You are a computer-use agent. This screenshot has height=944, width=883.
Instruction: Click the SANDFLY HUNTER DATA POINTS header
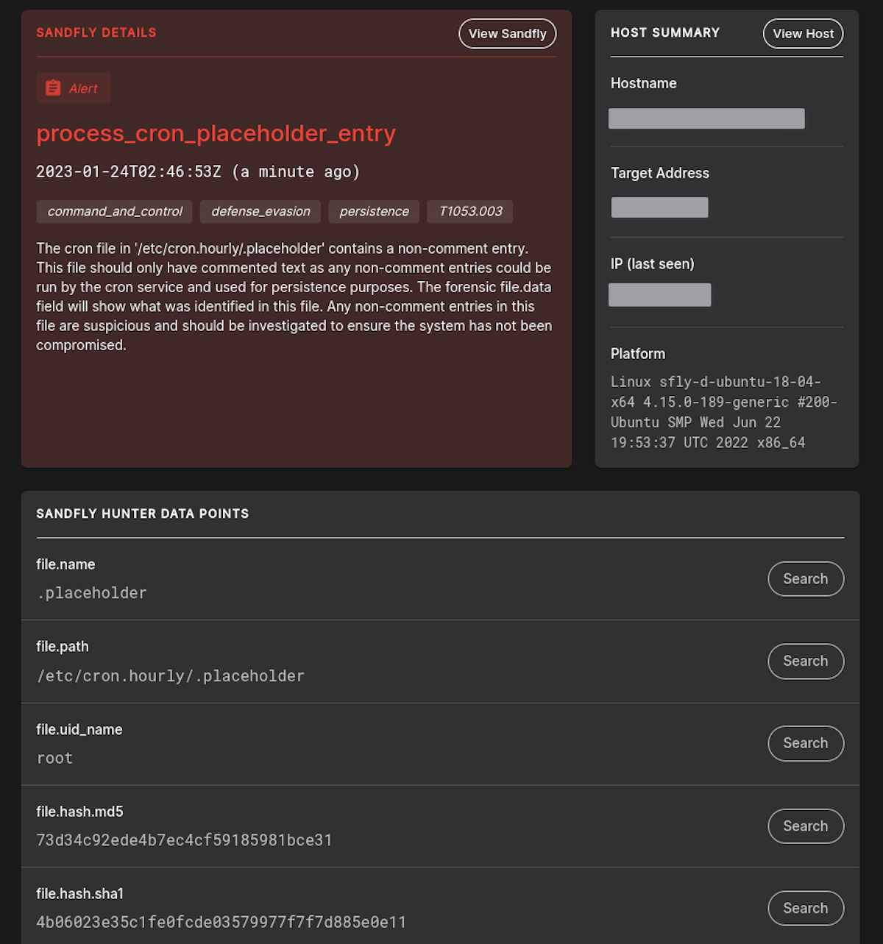pos(142,514)
